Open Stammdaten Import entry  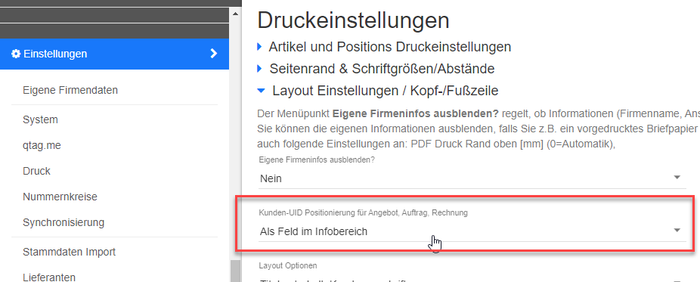(70, 252)
